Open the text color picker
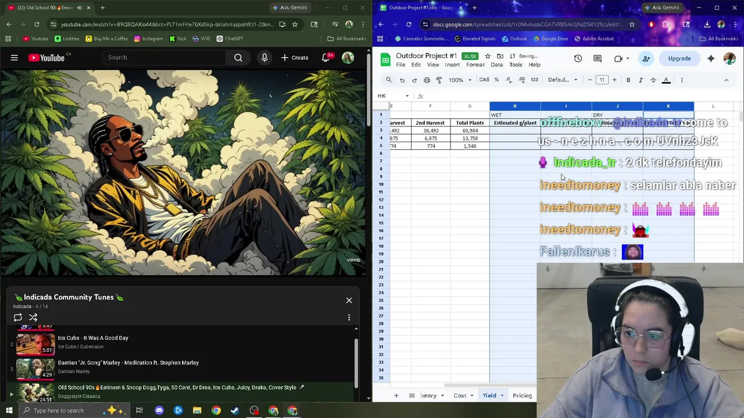Viewport: 744px width, 418px height. (666, 80)
